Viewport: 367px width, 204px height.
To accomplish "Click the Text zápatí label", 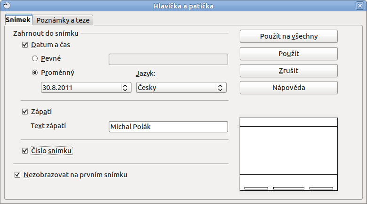I will click(x=48, y=126).
